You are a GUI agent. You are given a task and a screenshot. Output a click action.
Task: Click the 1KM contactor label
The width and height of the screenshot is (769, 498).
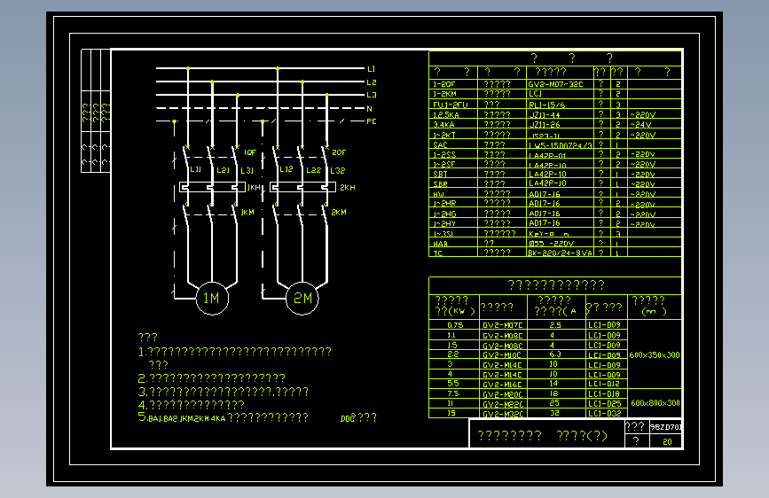point(247,213)
